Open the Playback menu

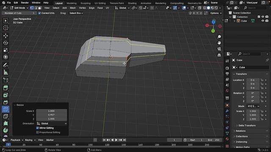[x=17, y=140]
